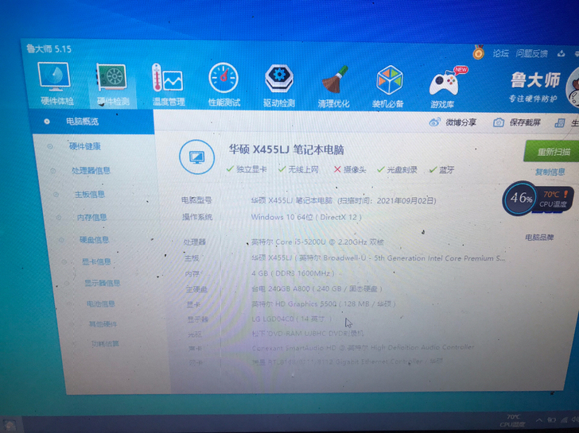Viewport: 579px width, 433px height.
Task: Select 功耗估算 in sidebar
Action: 105,343
